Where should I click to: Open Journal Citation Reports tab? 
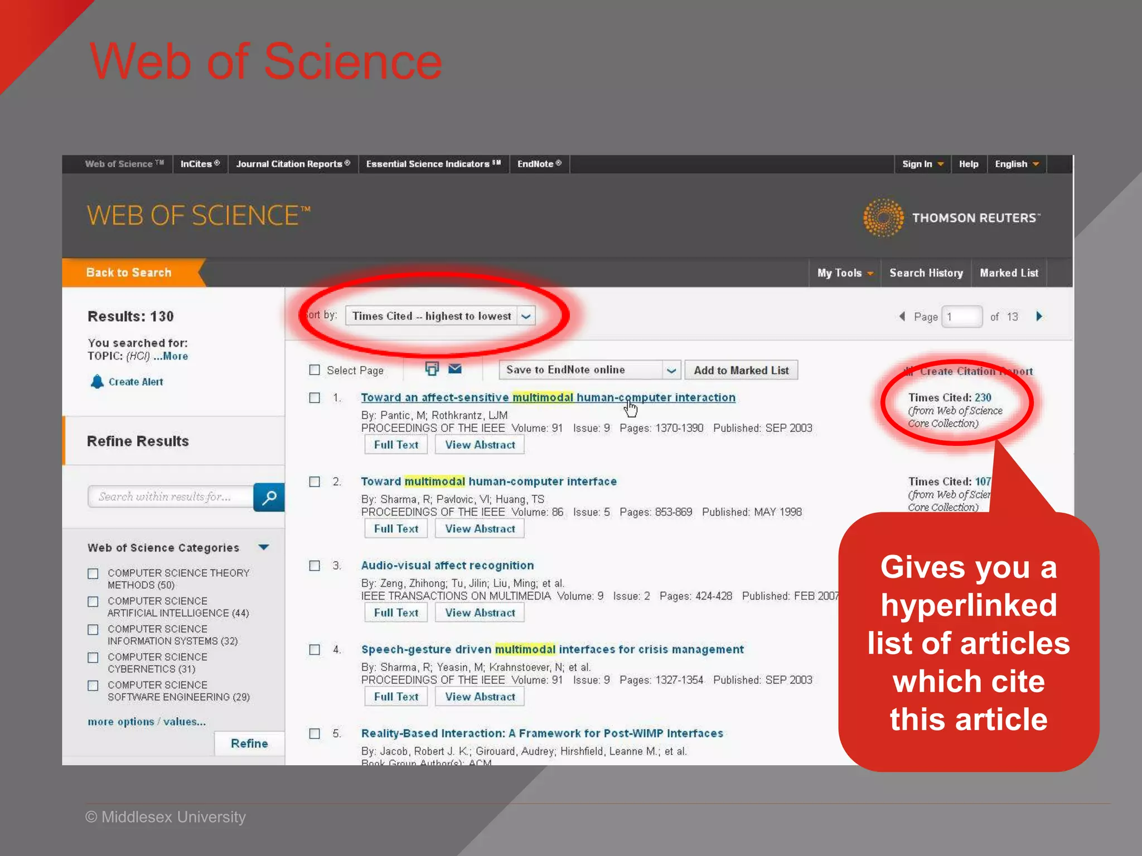(x=293, y=164)
